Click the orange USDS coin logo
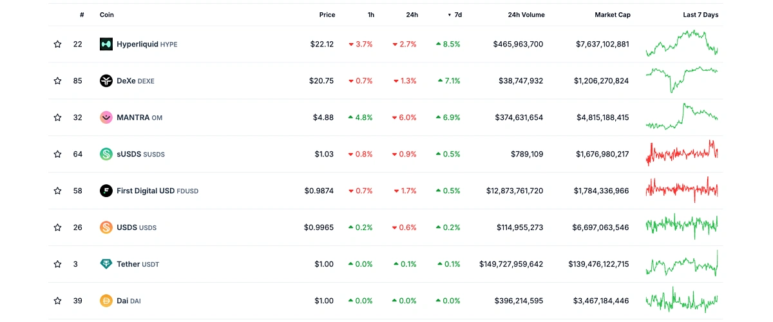 [x=106, y=228]
